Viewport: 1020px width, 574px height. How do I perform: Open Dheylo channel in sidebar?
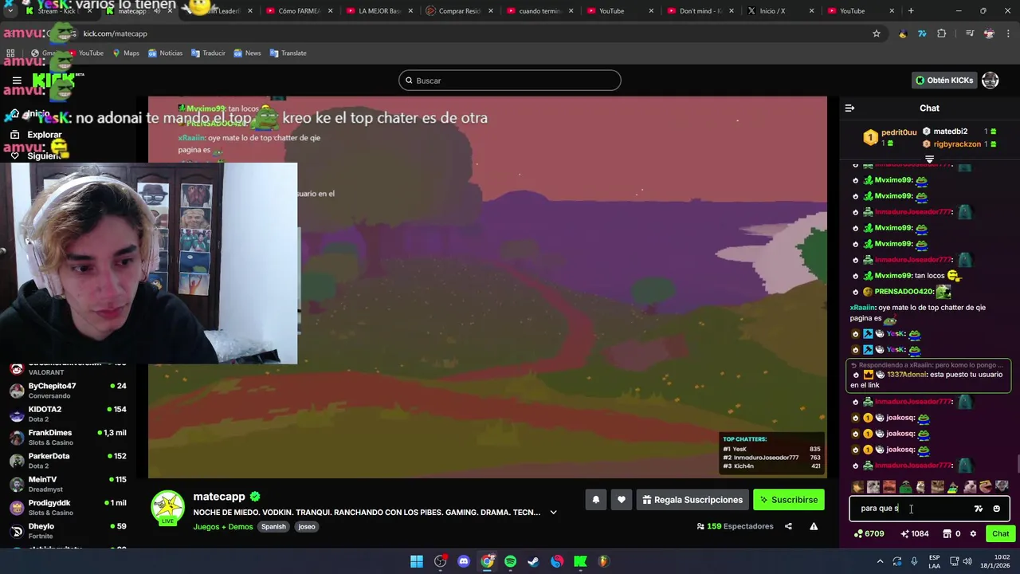[68, 531]
